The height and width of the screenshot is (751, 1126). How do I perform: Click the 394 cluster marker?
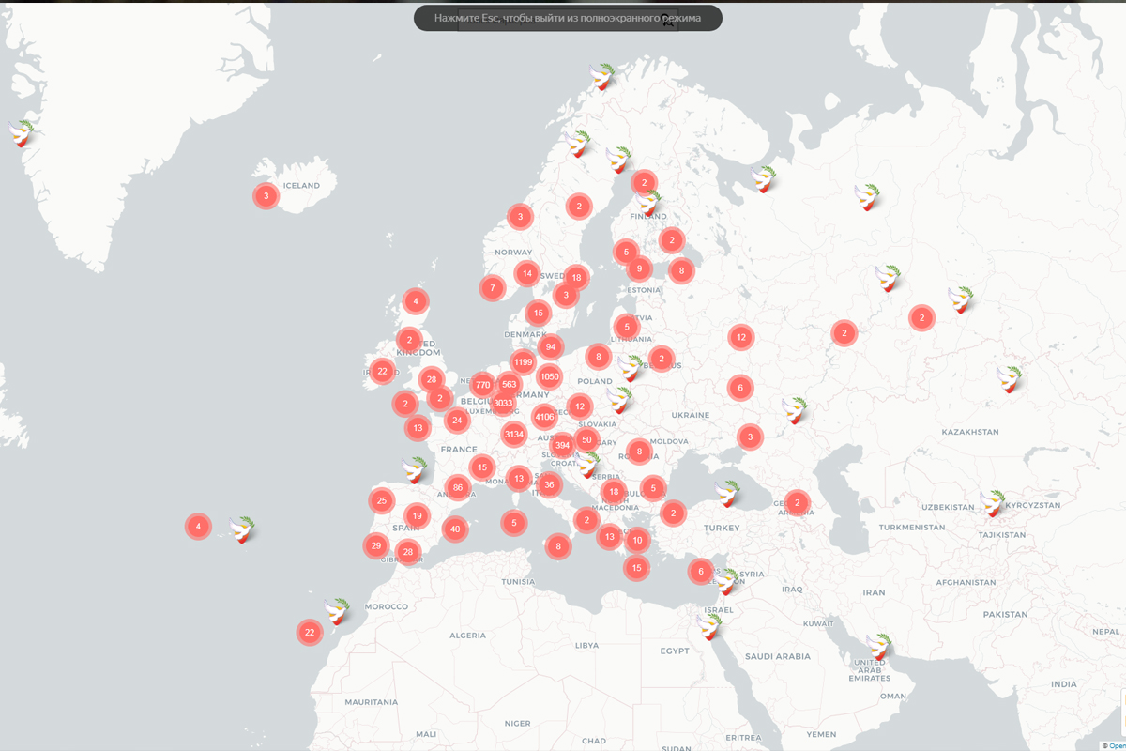point(562,446)
